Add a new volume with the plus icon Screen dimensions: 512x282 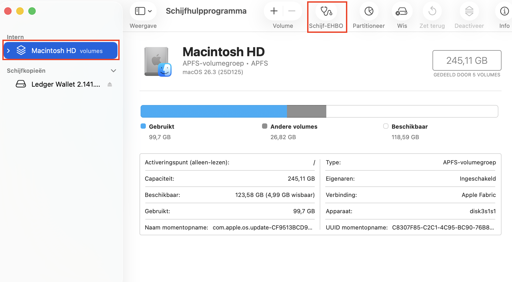click(273, 11)
